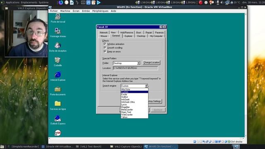Open the Applications menu in top panel

(x=12, y=2)
